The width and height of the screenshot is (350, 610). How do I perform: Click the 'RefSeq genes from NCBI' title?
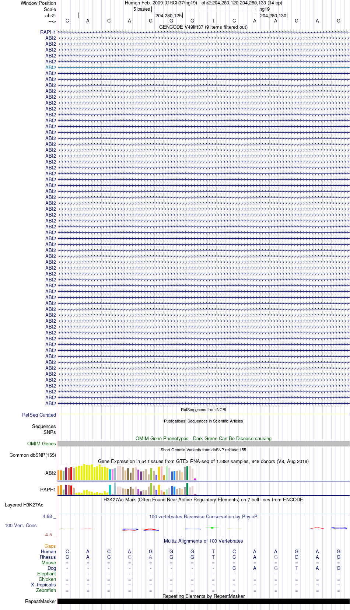click(203, 410)
